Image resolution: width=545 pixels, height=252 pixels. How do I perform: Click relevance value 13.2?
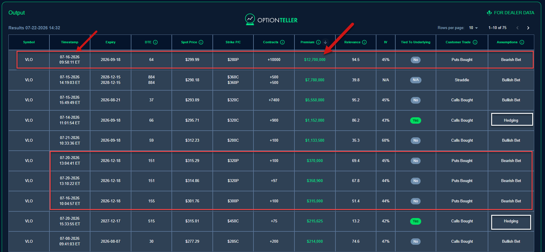pos(356,221)
